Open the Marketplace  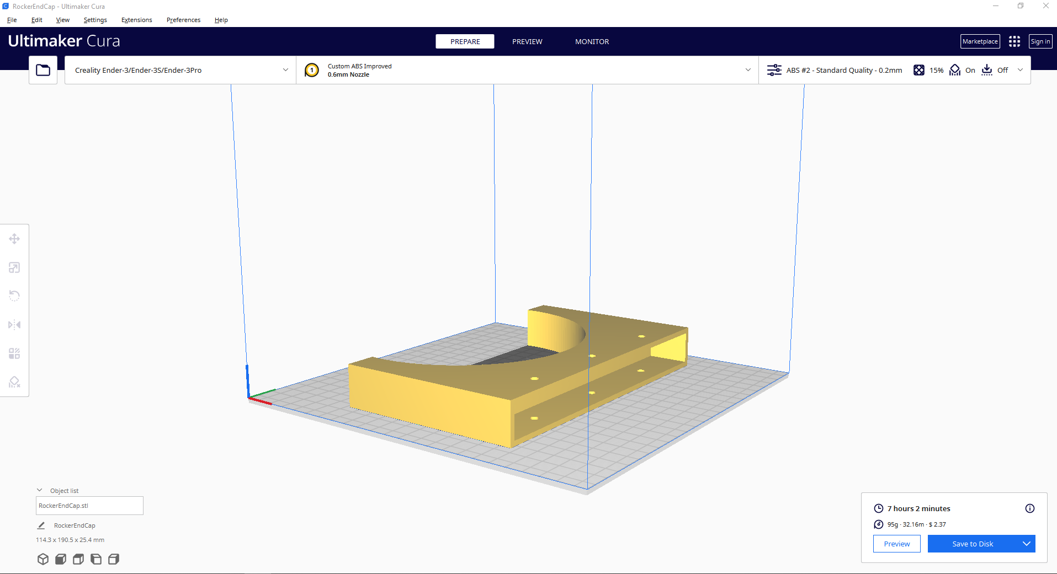pos(980,41)
